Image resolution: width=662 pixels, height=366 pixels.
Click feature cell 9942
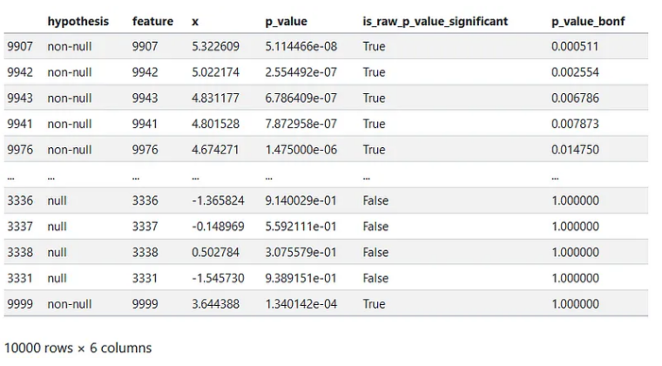145,72
